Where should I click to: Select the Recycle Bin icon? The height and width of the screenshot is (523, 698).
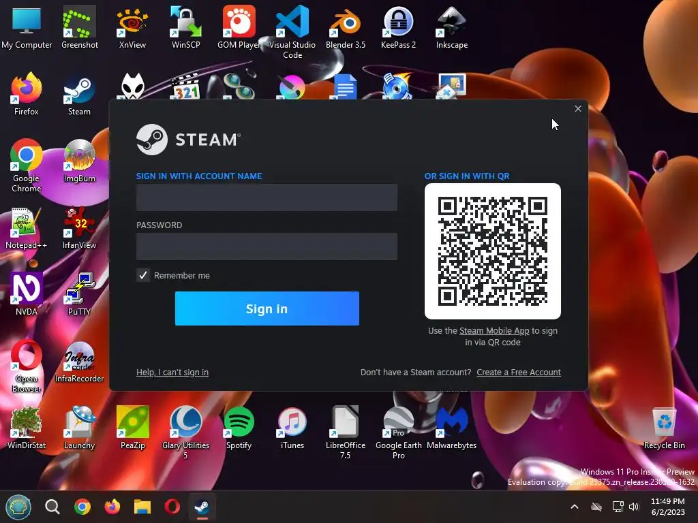click(x=664, y=429)
